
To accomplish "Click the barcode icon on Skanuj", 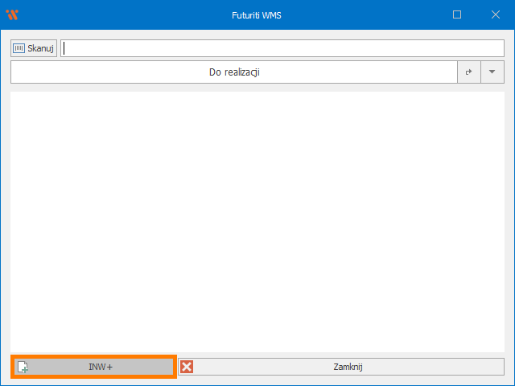I will pyautogui.click(x=19, y=48).
